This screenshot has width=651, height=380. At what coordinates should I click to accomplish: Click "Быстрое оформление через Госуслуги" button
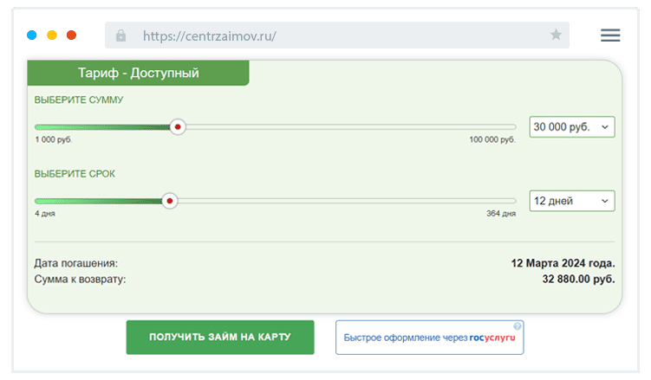pos(430,338)
